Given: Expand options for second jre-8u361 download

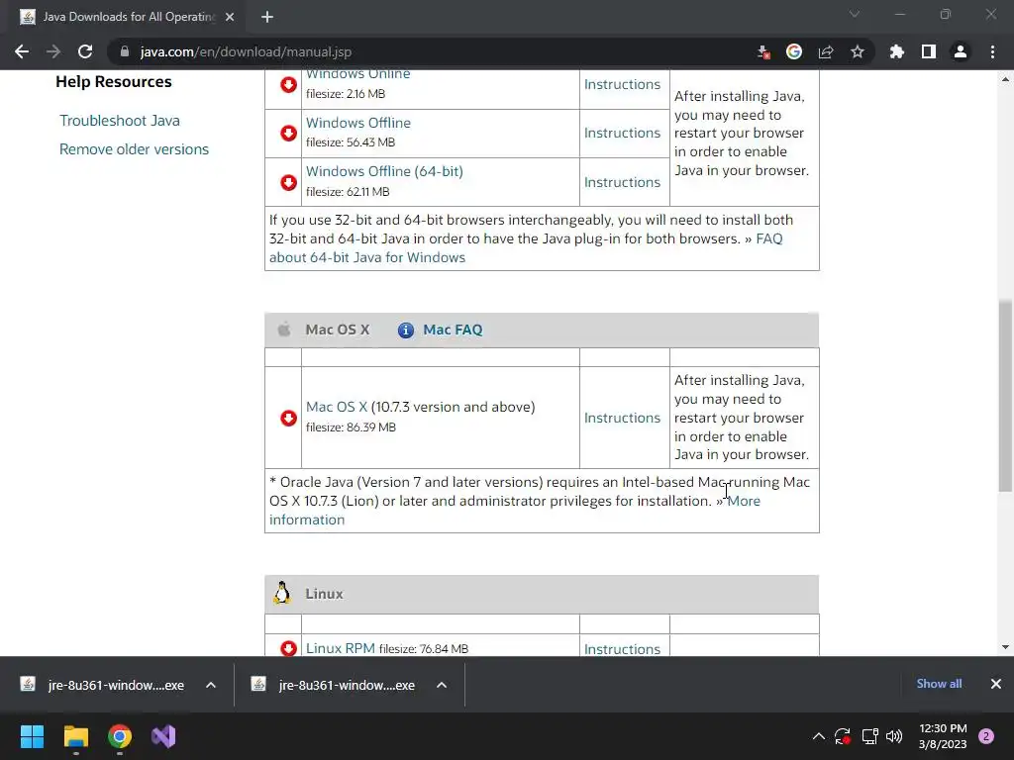Looking at the screenshot, I should coord(442,685).
